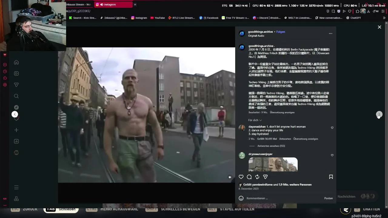Show translation for dayanadzhan's comment
Image resolution: width=388 pixels, height=218 pixels.
306,139
